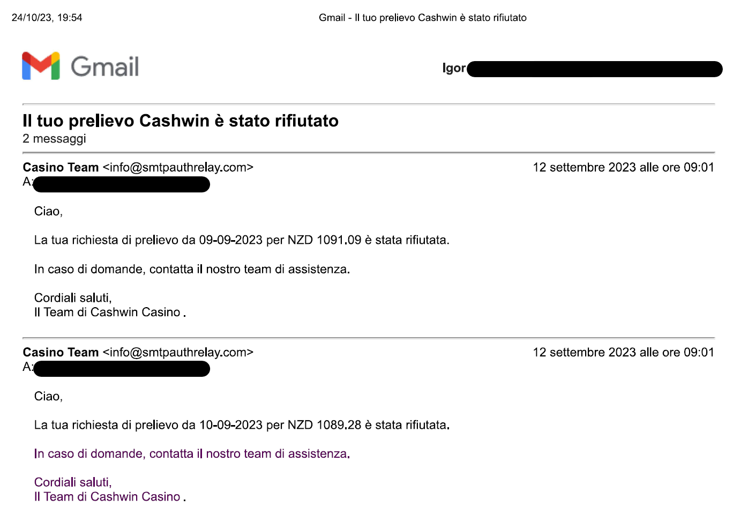The width and height of the screenshot is (733, 521).
Task: Click the subject heading about the rejected Cashwin withdrawal
Action: click(x=181, y=121)
